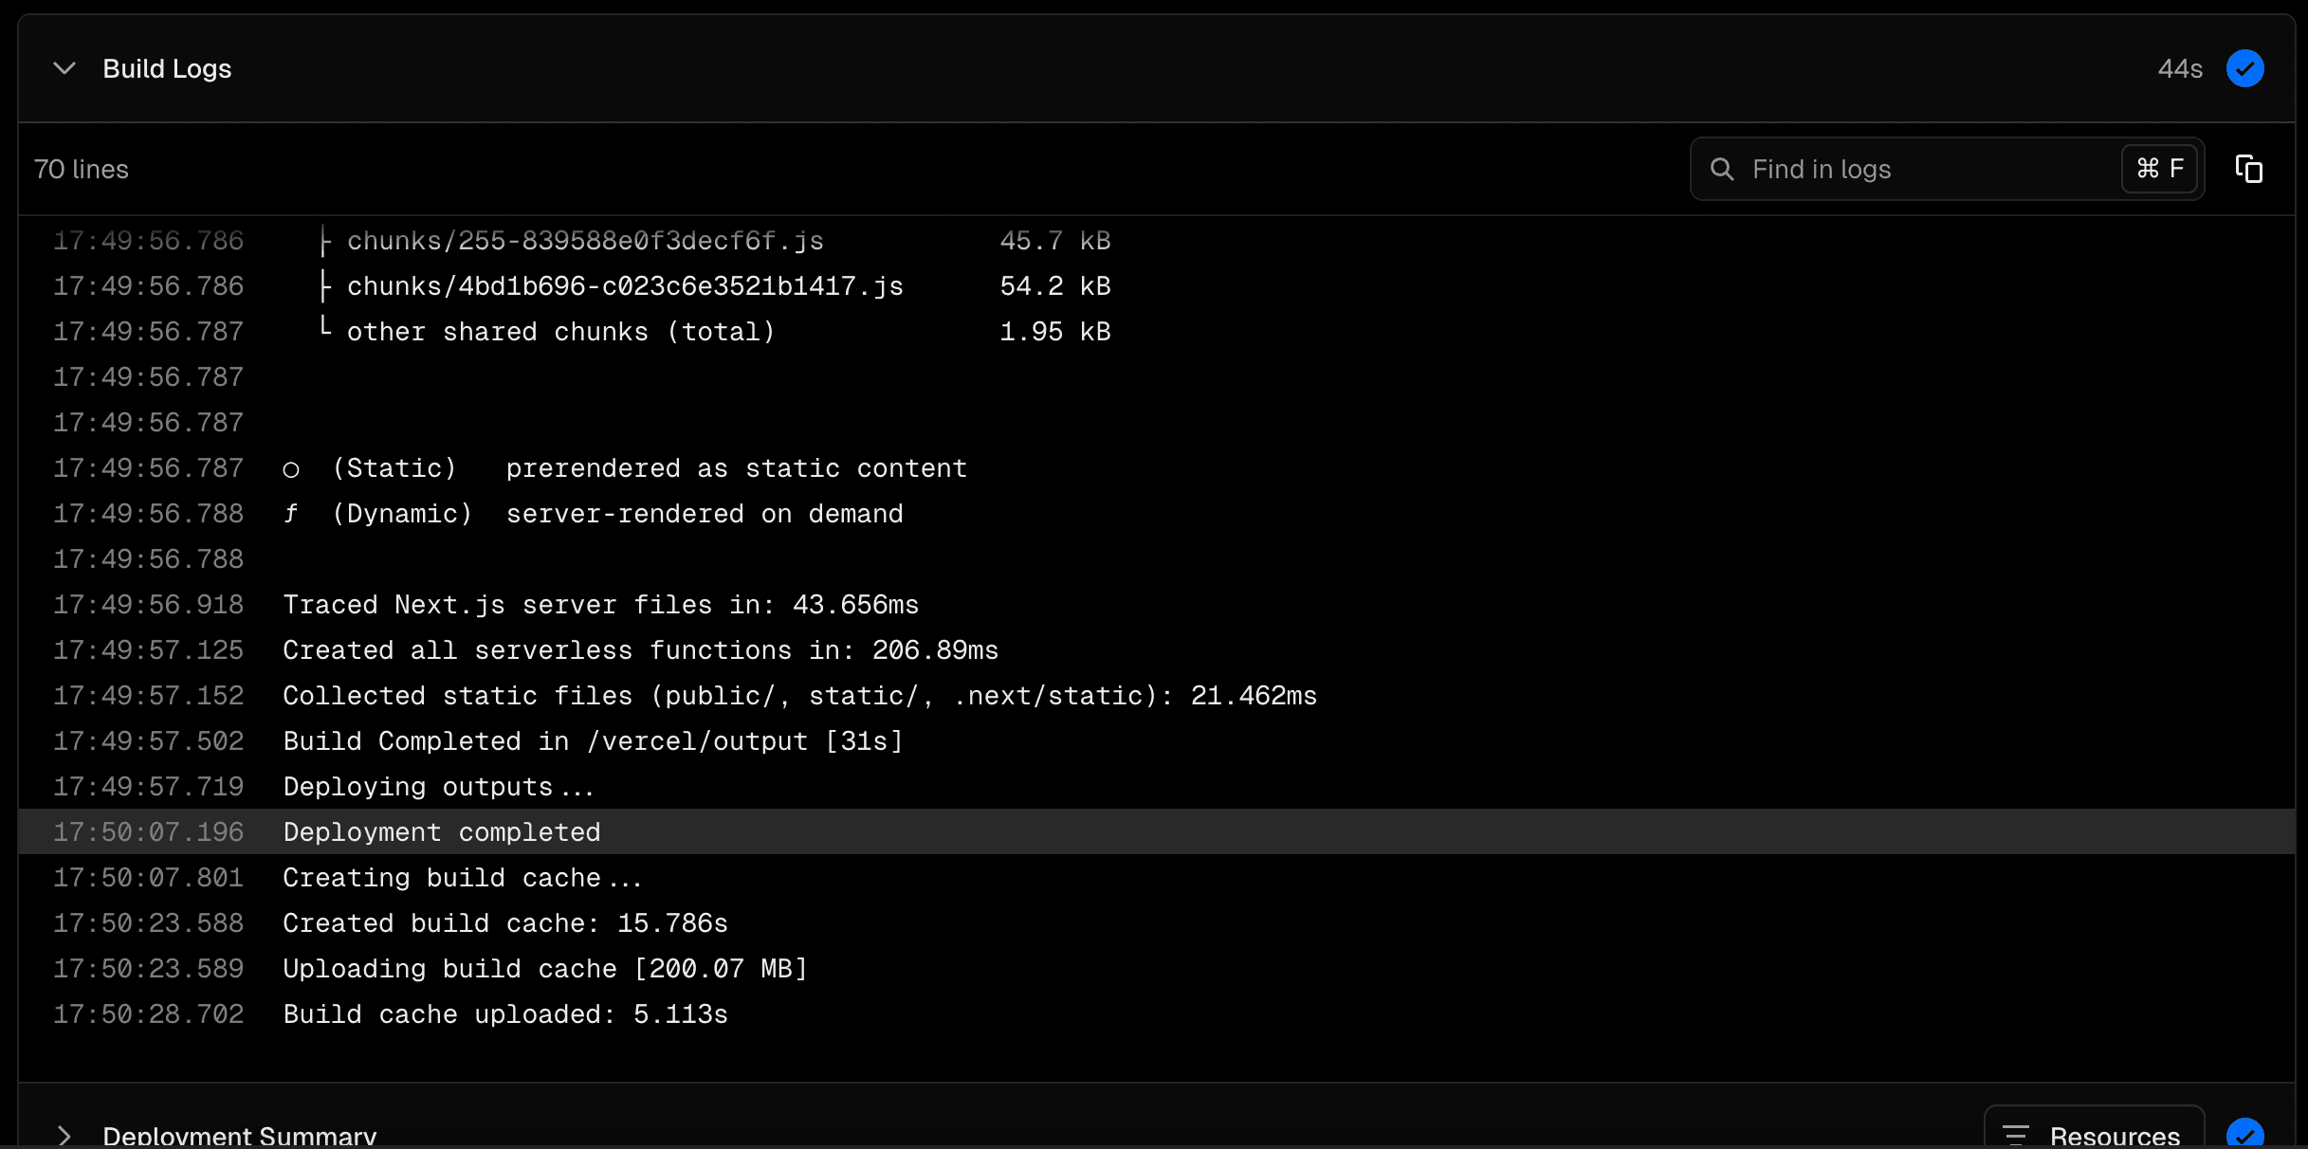Viewport: 2308px width, 1149px height.
Task: Open the Resources filter button
Action: 2094,1134
